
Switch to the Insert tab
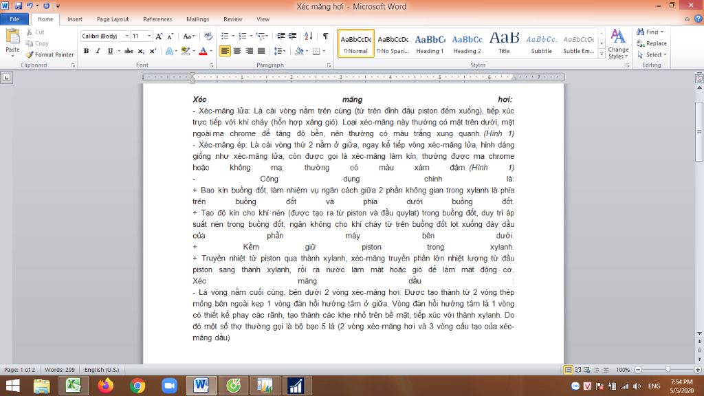75,19
